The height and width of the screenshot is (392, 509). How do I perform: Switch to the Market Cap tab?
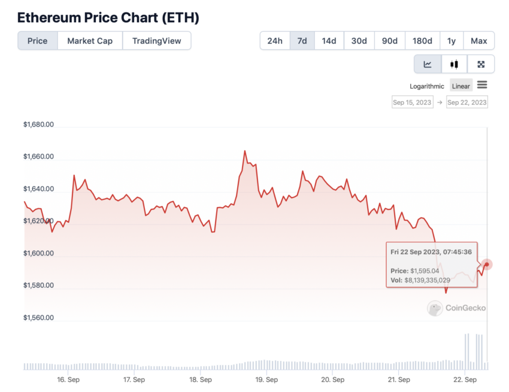[x=90, y=41]
